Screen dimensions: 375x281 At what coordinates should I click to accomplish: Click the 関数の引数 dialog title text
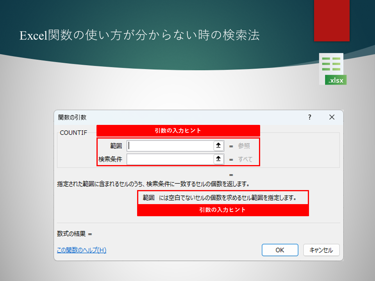(x=72, y=117)
